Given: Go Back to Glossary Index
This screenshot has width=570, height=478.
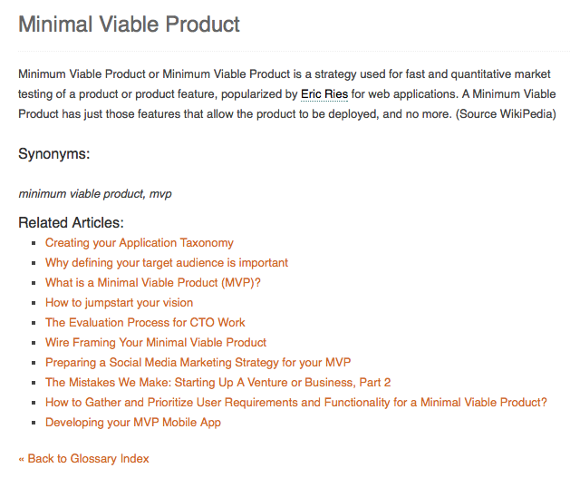Looking at the screenshot, I should 83,459.
